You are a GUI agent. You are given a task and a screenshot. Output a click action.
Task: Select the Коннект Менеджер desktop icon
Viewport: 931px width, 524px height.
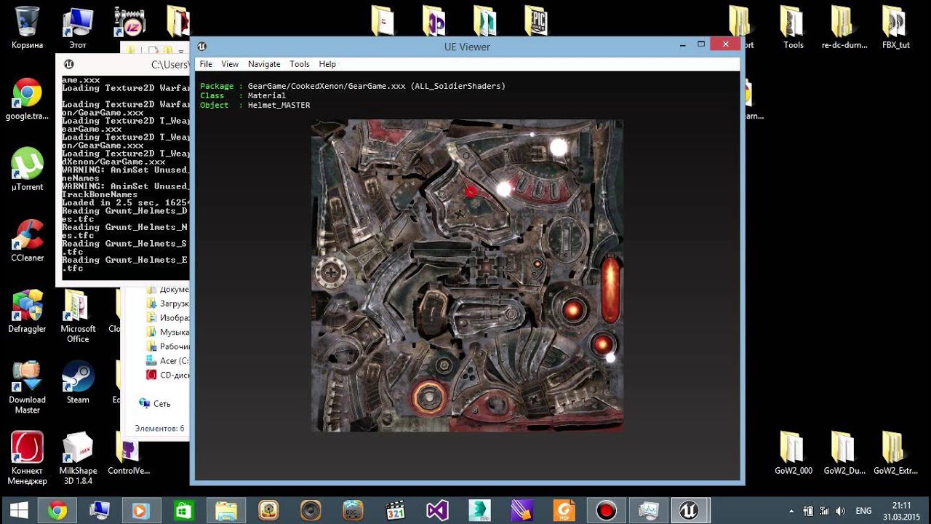(27, 458)
